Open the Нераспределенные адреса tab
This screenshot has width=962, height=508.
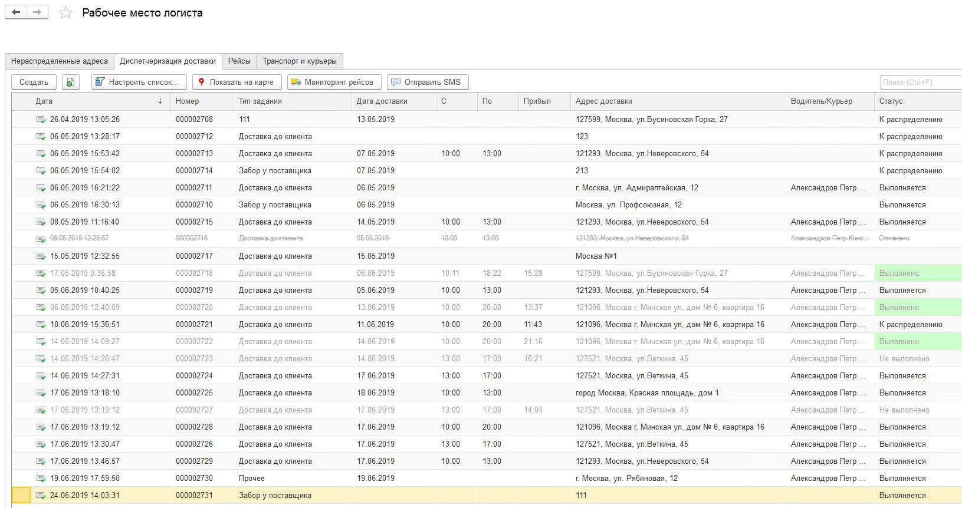coord(60,61)
